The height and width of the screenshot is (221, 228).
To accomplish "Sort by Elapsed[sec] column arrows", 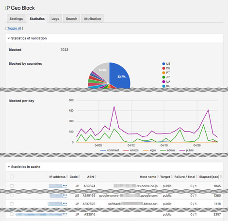I will pos(221,177).
